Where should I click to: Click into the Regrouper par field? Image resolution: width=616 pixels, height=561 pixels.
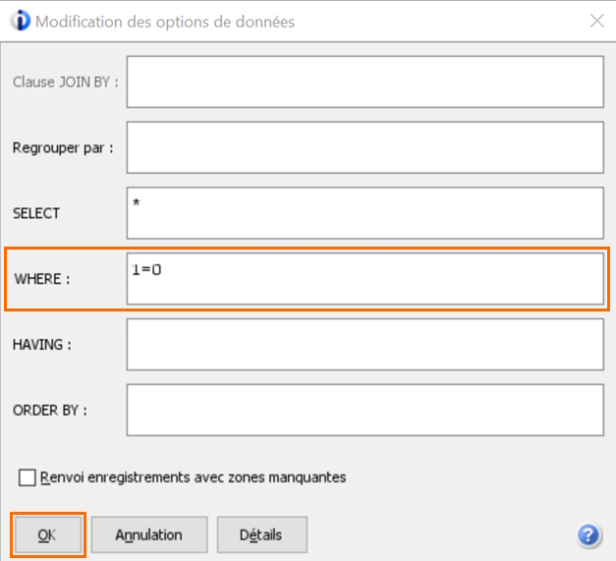[x=364, y=147]
